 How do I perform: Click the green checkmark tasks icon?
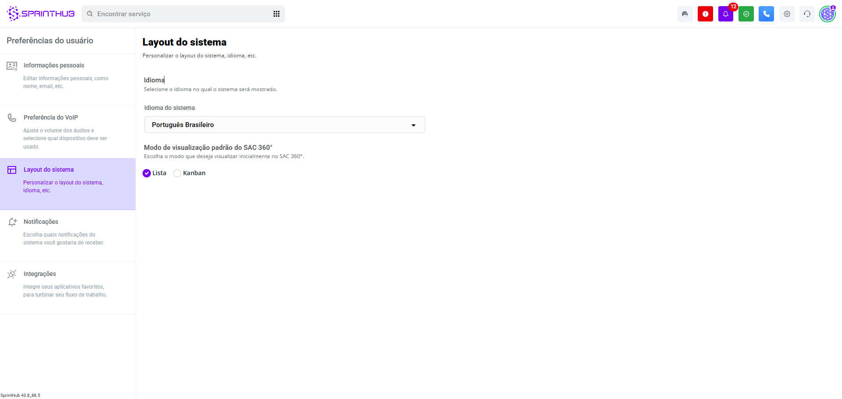[x=746, y=14]
